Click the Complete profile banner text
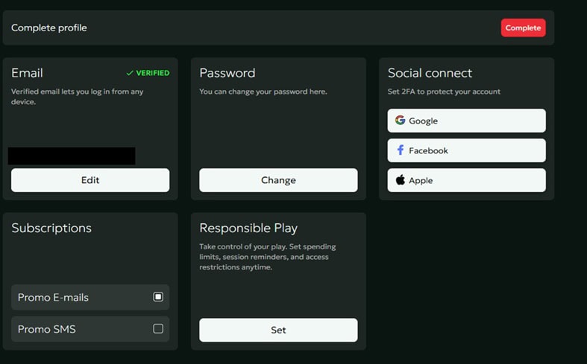 tap(49, 28)
